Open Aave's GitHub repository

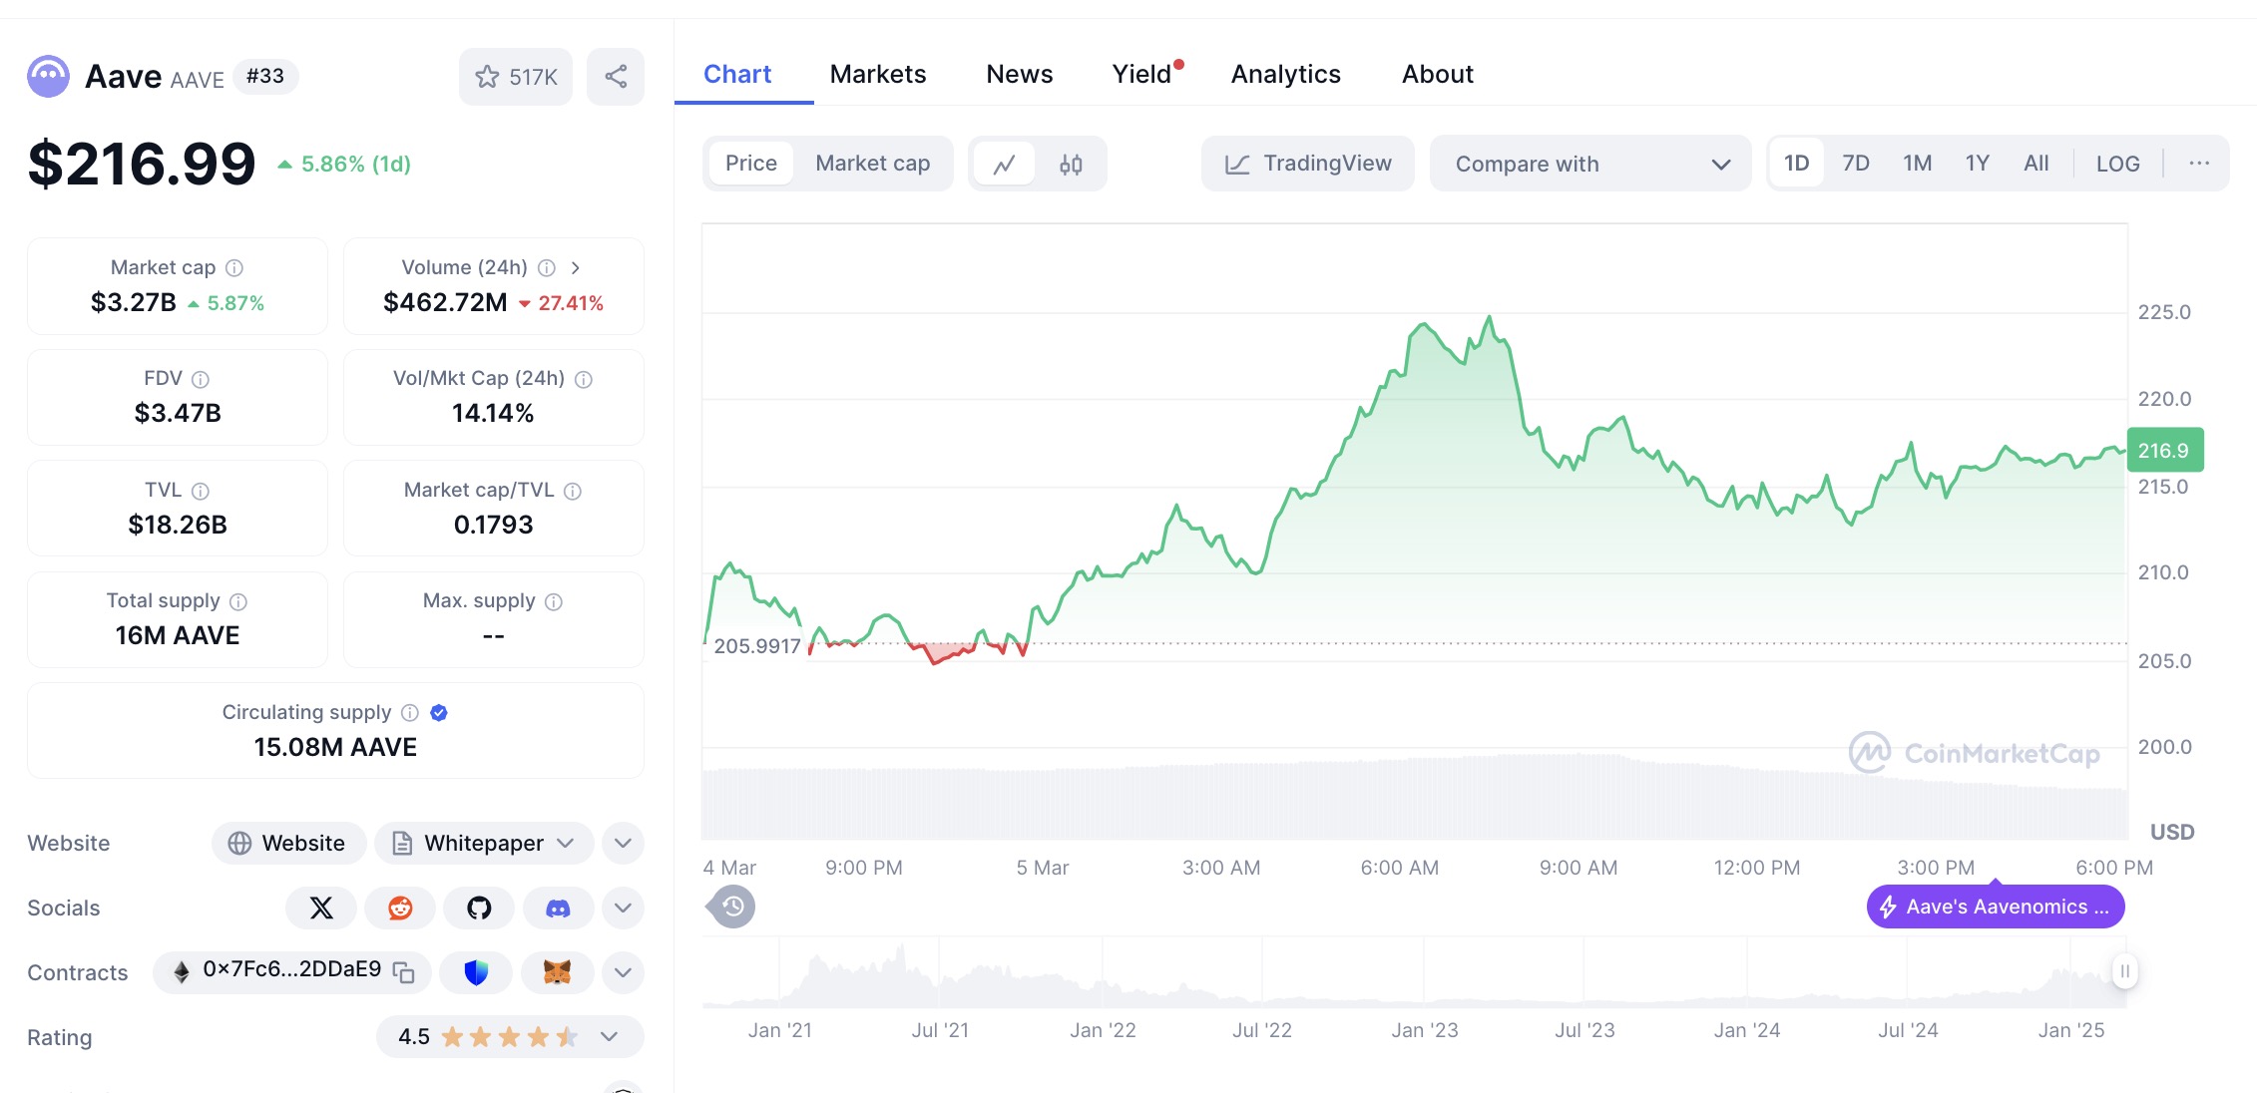(479, 908)
